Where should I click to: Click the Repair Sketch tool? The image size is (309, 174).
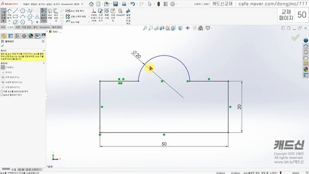[100, 15]
